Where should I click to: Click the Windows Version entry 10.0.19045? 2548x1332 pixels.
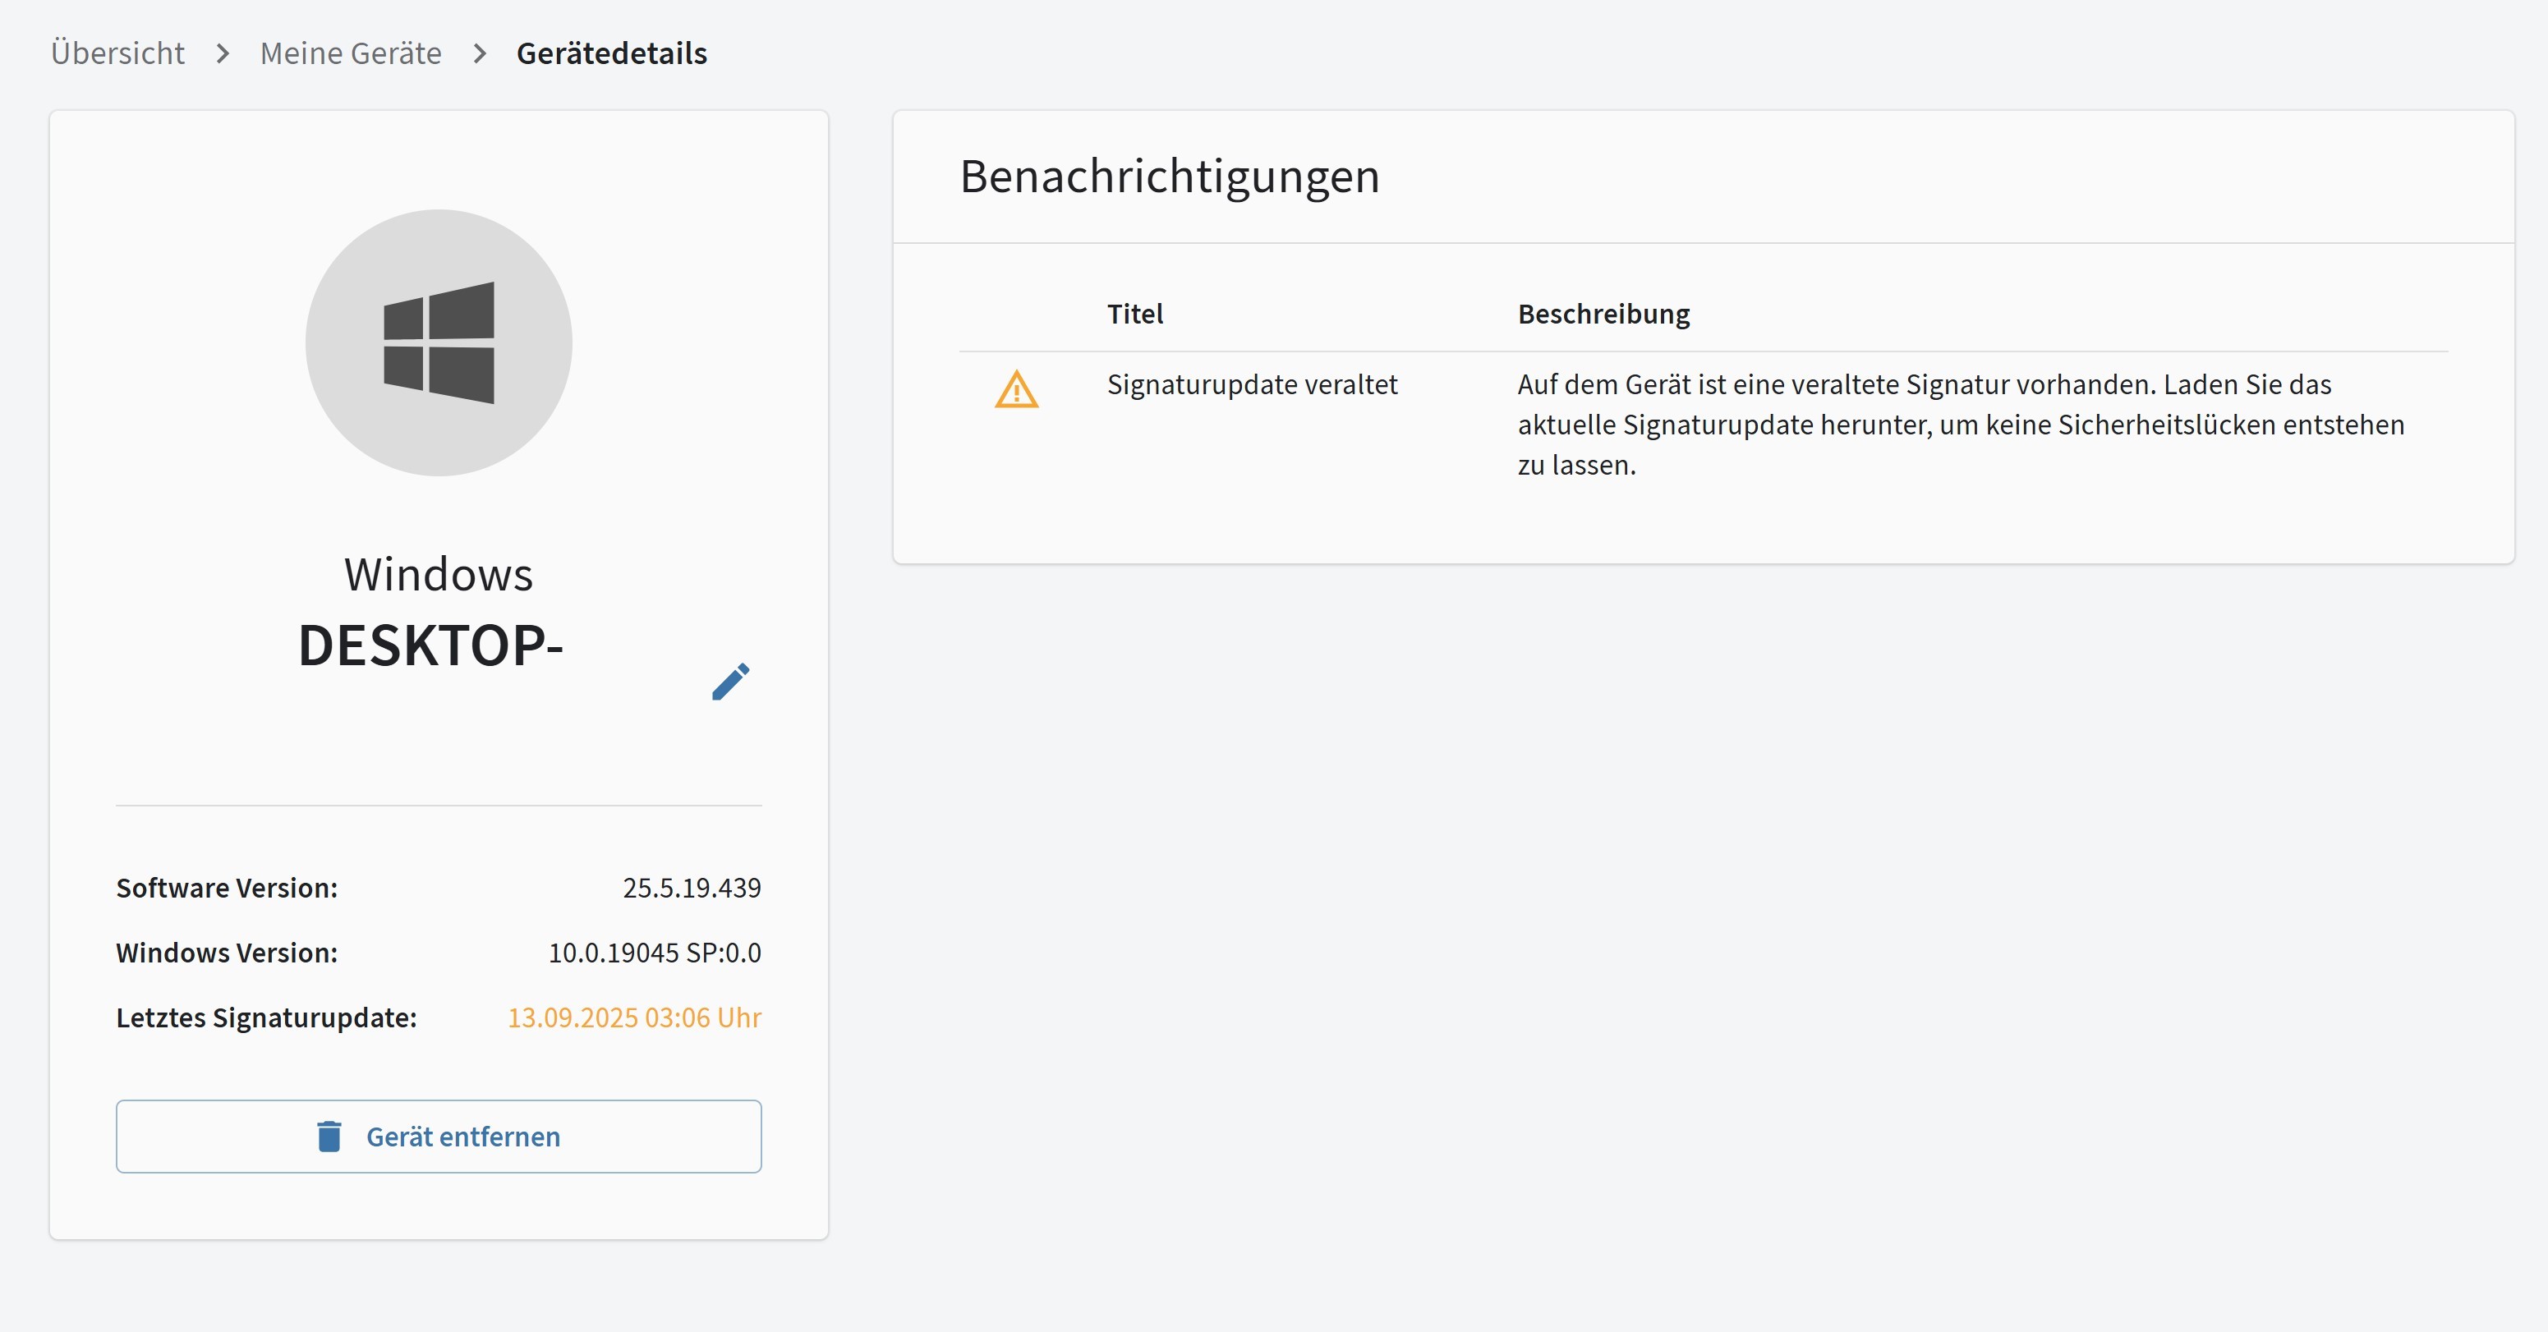pos(654,953)
